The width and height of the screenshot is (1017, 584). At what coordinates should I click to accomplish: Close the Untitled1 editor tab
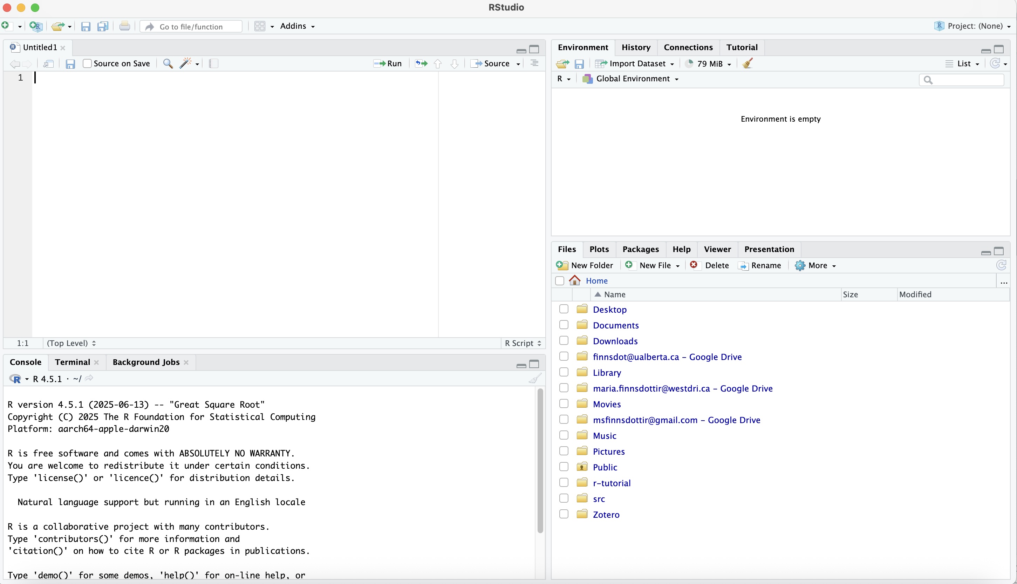click(63, 48)
